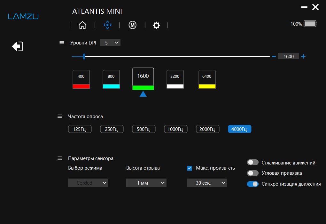The image size is (326, 224).
Task: Decrease DPI with the minus button
Action: [x=274, y=56]
